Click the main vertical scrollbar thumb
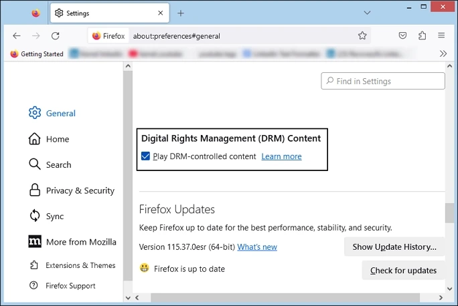The width and height of the screenshot is (458, 306). [449, 213]
